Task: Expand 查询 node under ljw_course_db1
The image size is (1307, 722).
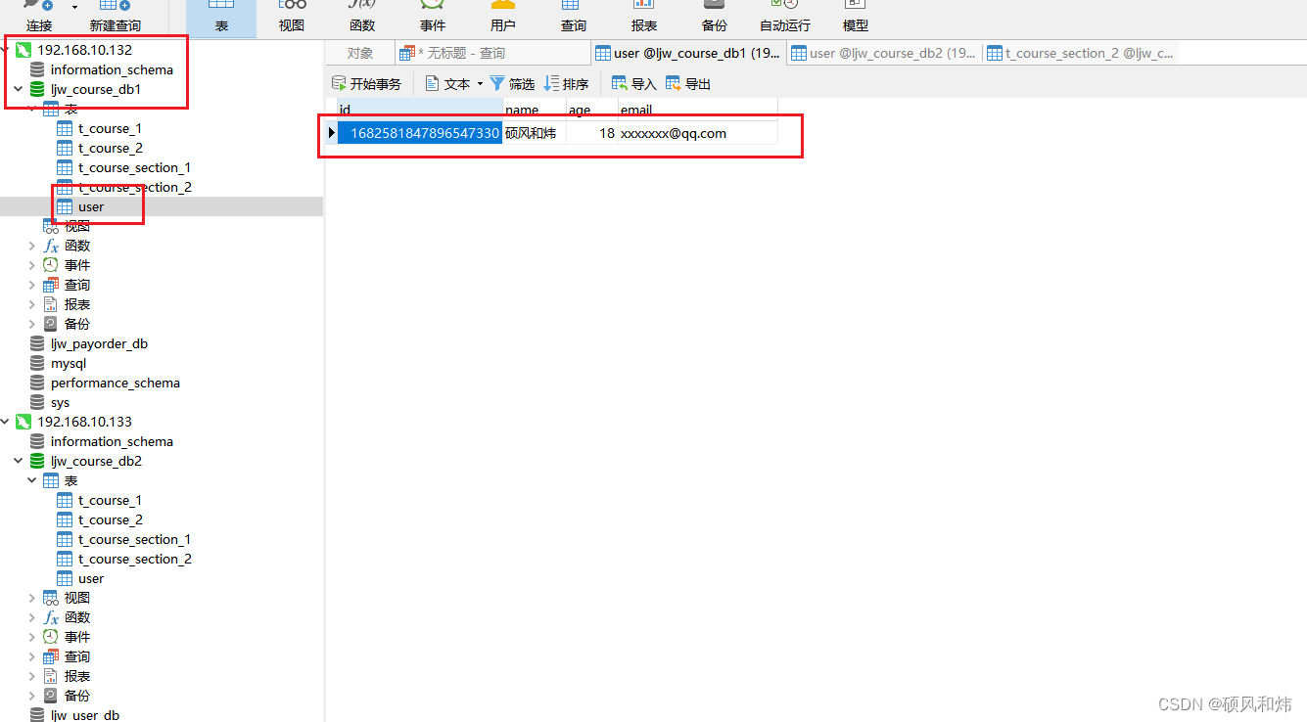Action: point(31,285)
